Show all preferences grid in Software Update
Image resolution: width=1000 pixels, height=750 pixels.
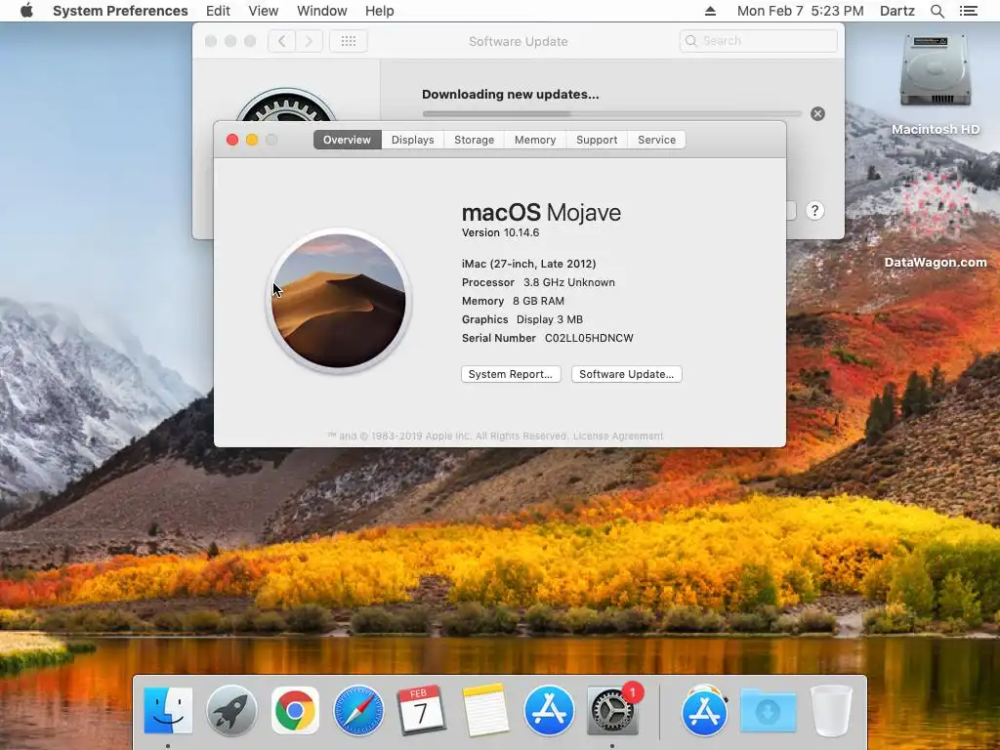click(x=349, y=41)
